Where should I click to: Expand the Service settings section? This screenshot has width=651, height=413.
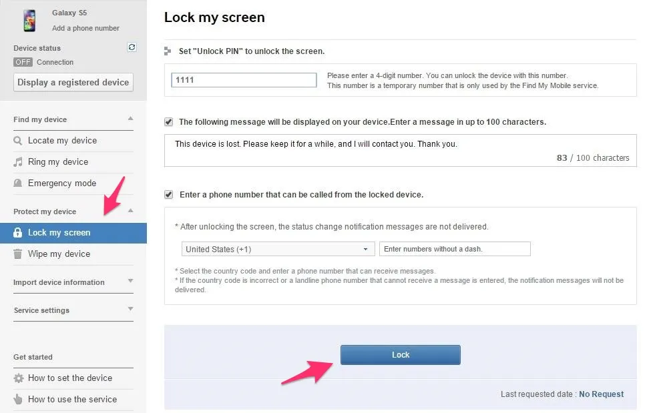point(130,309)
